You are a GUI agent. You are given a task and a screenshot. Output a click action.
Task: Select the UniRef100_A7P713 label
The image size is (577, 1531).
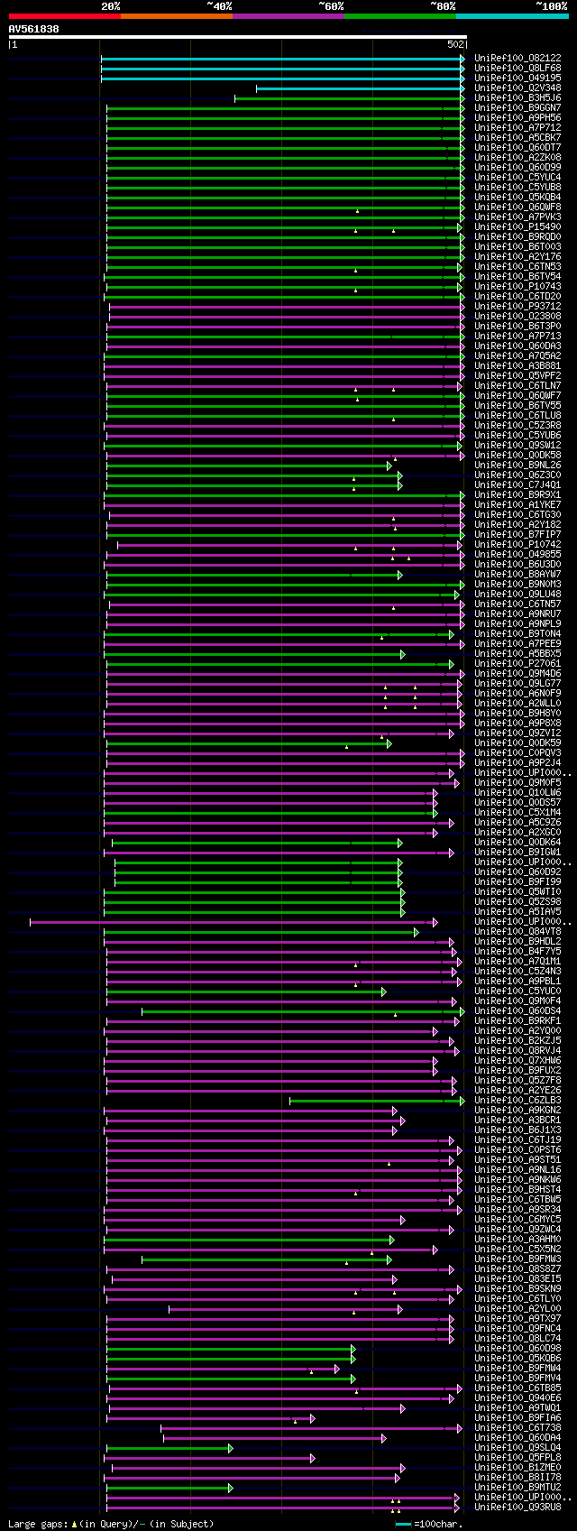[x=517, y=337]
